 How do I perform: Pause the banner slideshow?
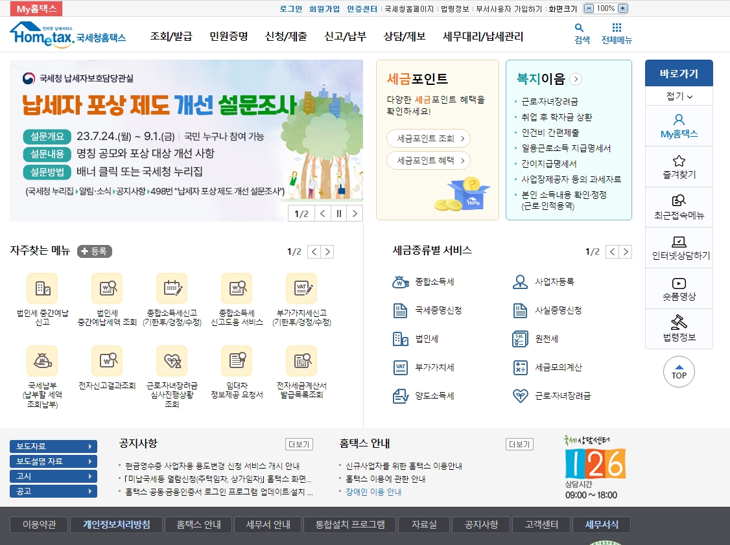[338, 214]
